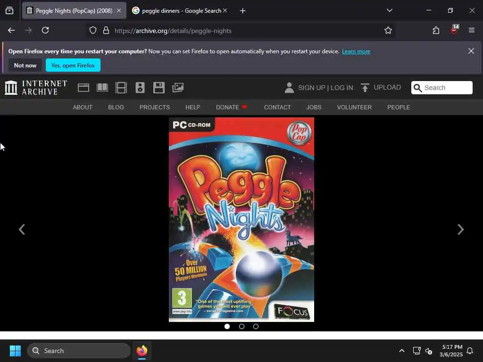Open the BLOG menu item
483x362 pixels.
tap(116, 107)
